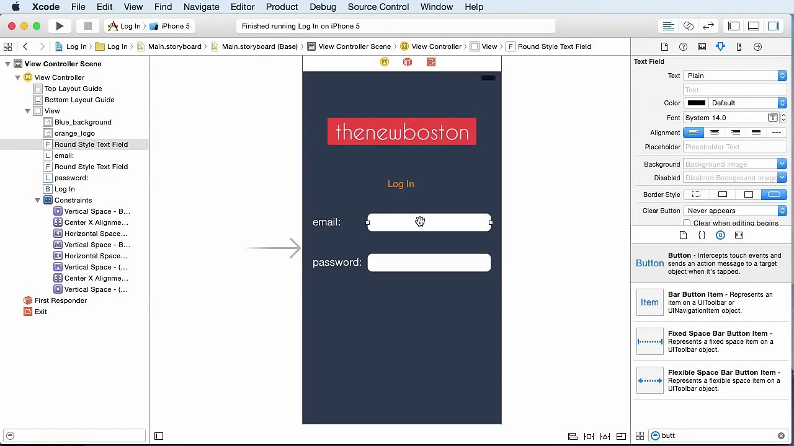Open the Attributes inspector
The height and width of the screenshot is (446, 794).
click(x=720, y=46)
